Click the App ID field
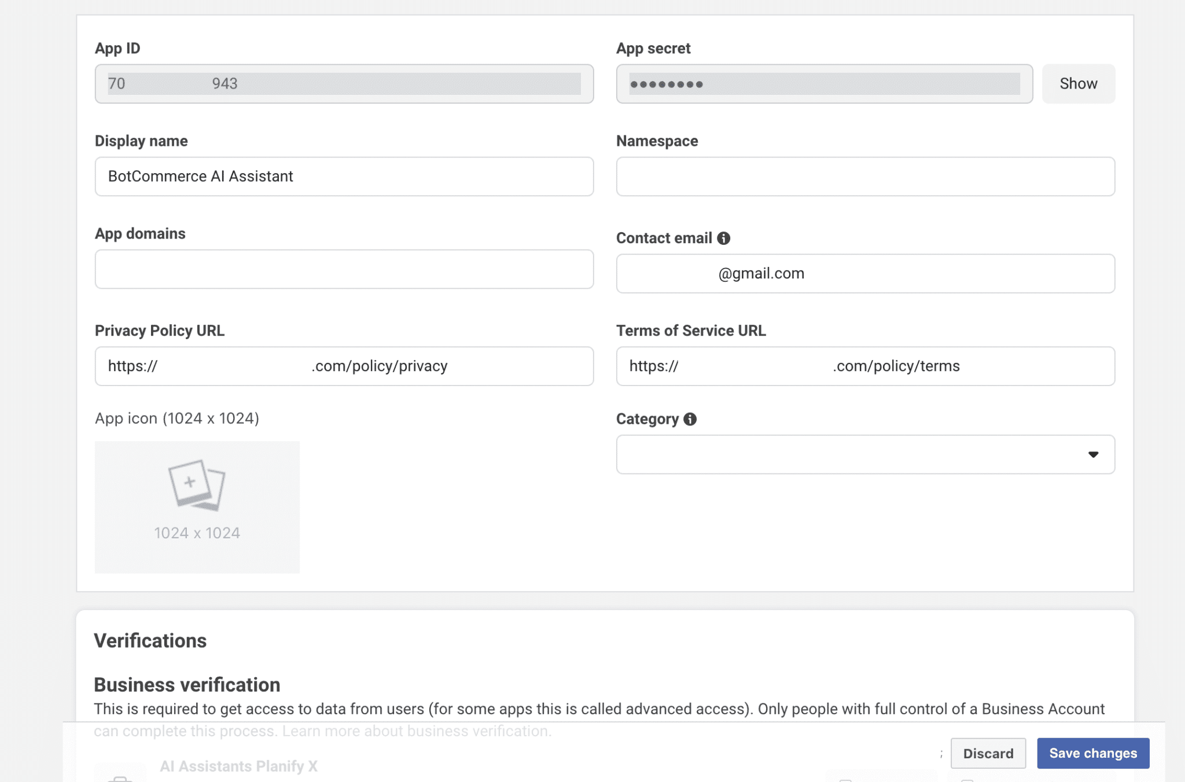 point(344,84)
